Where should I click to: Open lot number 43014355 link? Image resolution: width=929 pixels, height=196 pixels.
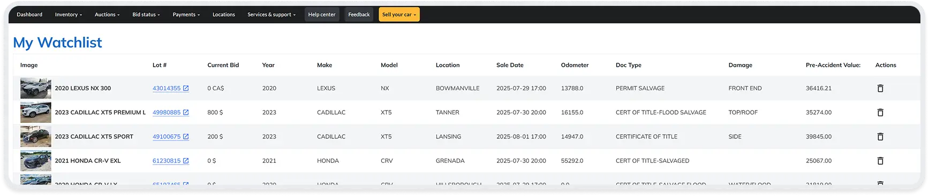point(167,89)
